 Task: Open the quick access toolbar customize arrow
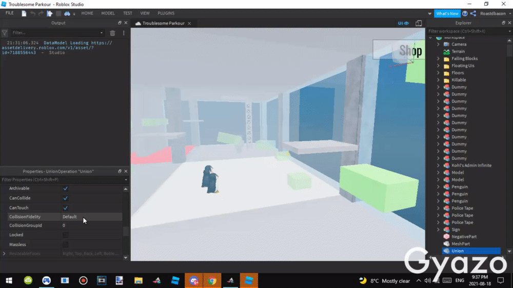pyautogui.click(x=74, y=14)
